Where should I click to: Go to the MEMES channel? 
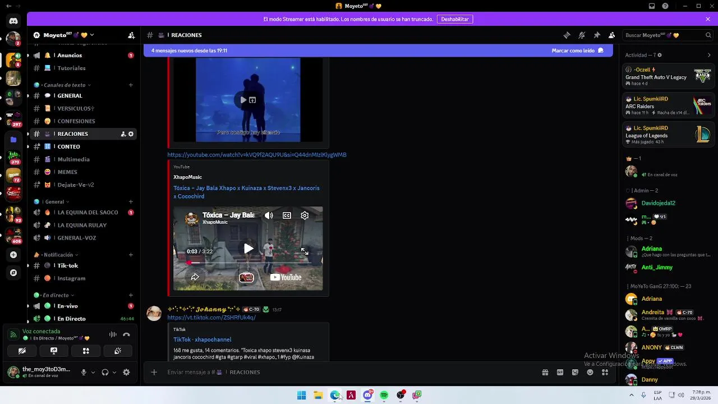(84, 172)
